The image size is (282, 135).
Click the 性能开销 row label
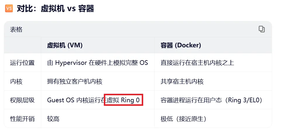point(22,119)
